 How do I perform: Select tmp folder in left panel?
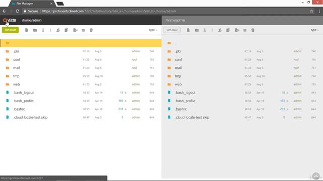81,76
